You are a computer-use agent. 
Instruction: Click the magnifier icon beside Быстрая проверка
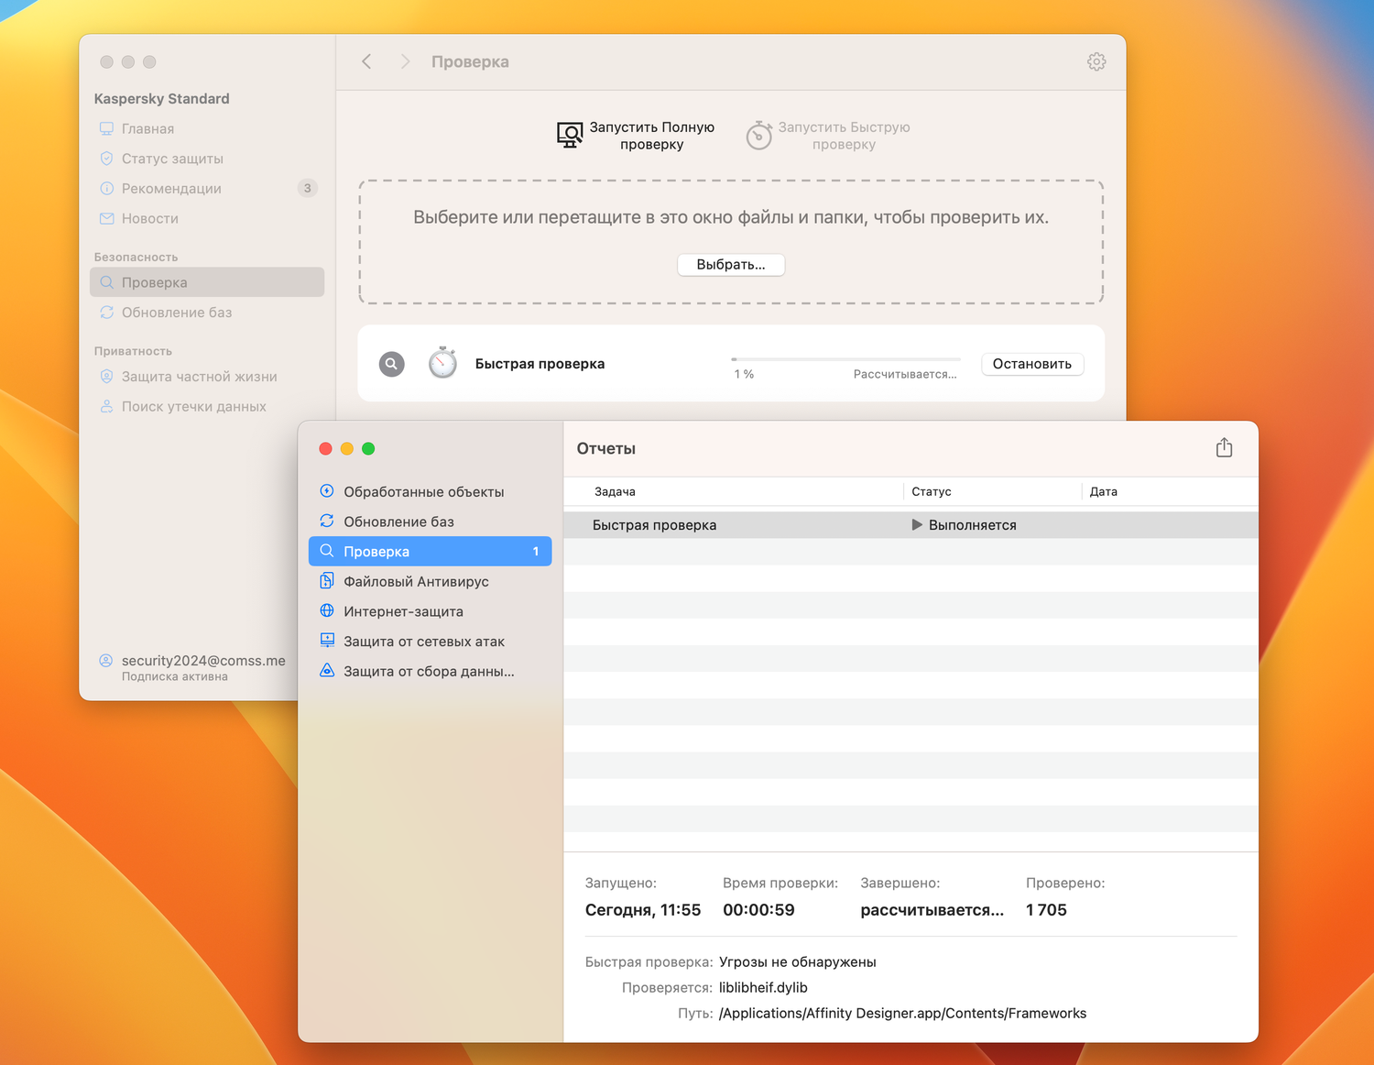coord(391,364)
